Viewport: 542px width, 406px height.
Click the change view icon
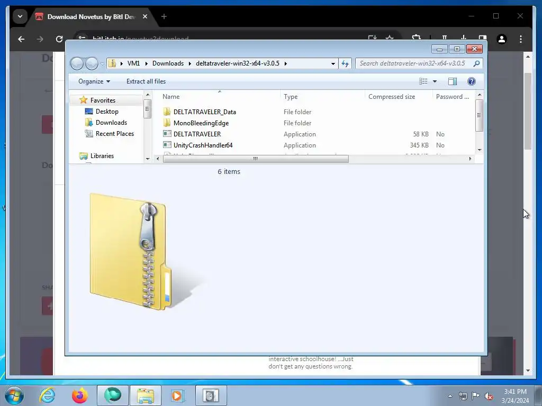coord(423,81)
